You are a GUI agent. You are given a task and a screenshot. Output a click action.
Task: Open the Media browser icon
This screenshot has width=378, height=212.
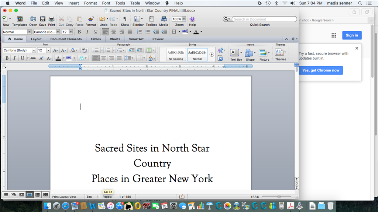(x=164, y=19)
